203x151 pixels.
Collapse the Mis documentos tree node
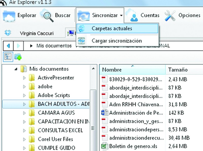16,69
